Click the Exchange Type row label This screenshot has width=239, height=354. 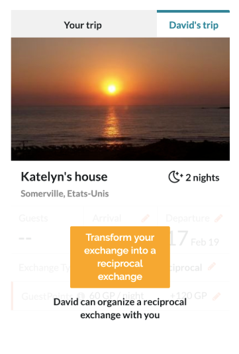tap(45, 268)
